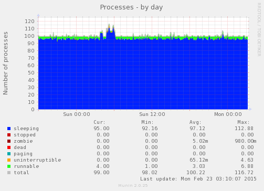Click the 120 y-axis tick label

[29, 22]
